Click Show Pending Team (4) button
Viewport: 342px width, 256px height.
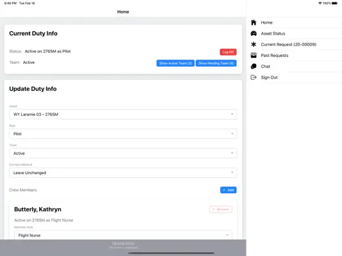tap(216, 63)
